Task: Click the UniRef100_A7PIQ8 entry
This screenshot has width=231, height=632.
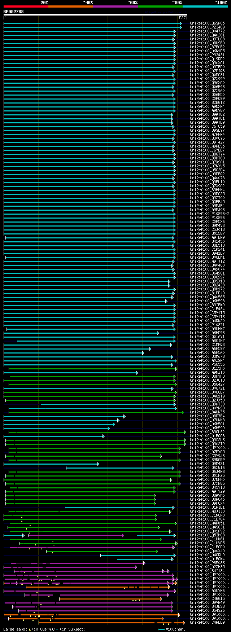Action: pyautogui.click(x=207, y=71)
